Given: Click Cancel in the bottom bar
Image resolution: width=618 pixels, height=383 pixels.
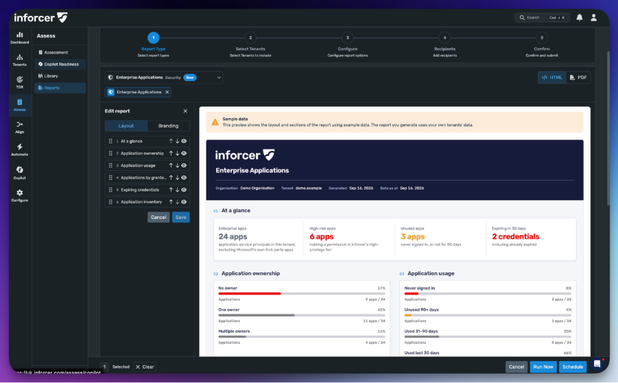Looking at the screenshot, I should tap(516, 367).
